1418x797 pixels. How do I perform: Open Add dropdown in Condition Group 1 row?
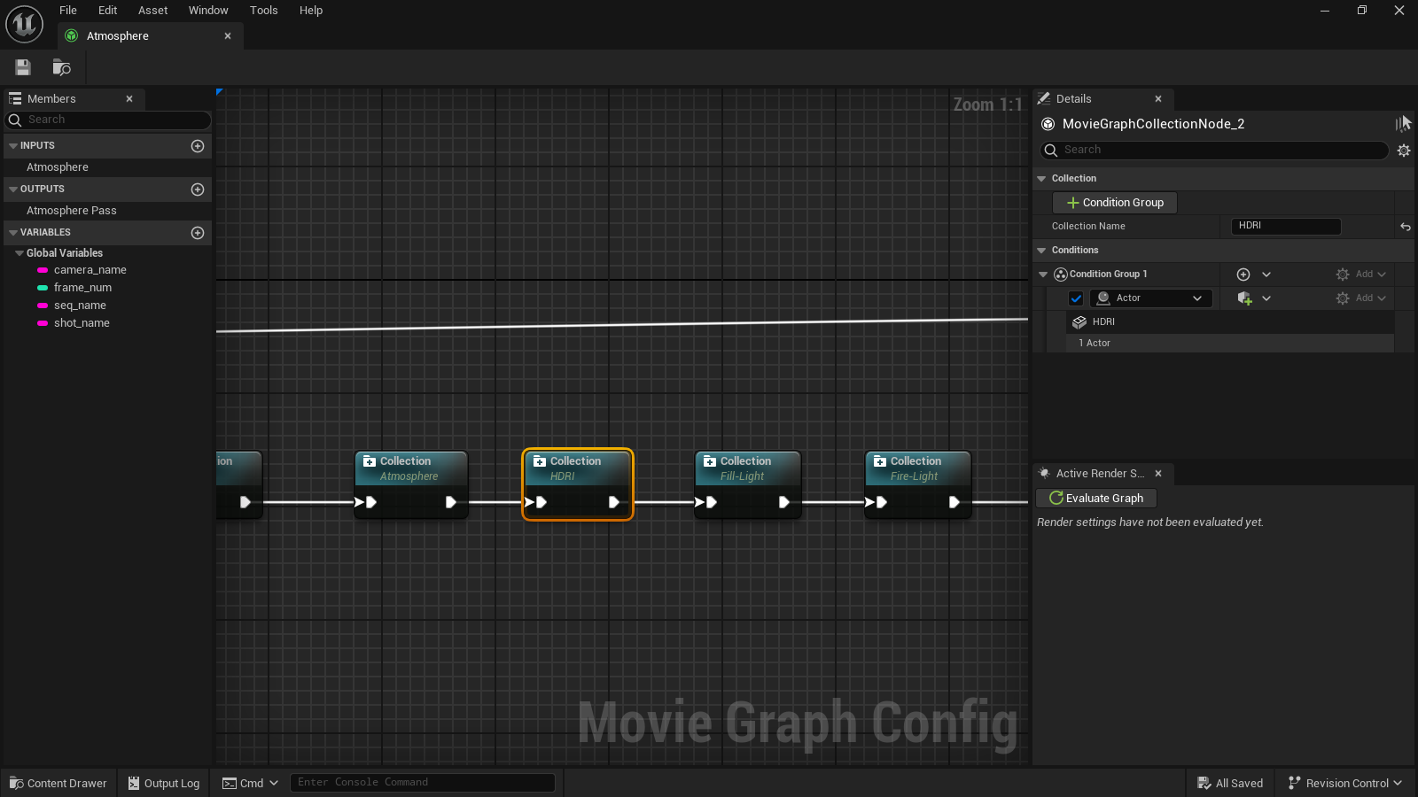1361,275
